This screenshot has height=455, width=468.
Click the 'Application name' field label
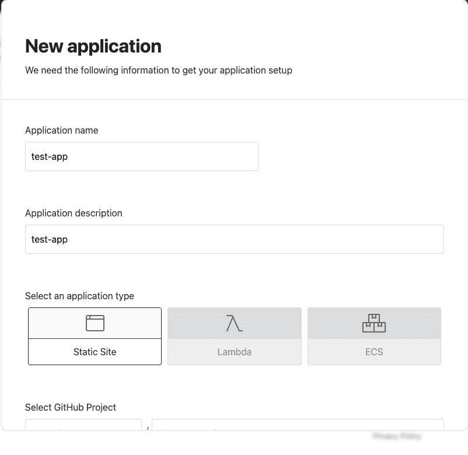tap(62, 131)
